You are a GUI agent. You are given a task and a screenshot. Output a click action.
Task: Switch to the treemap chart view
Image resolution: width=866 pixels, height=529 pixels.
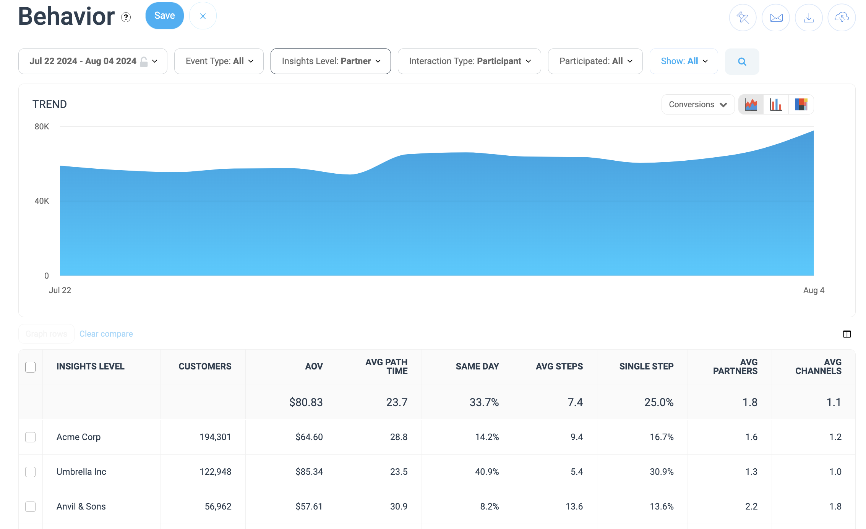coord(801,104)
